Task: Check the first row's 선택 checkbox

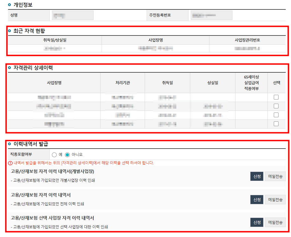Action: [276, 97]
